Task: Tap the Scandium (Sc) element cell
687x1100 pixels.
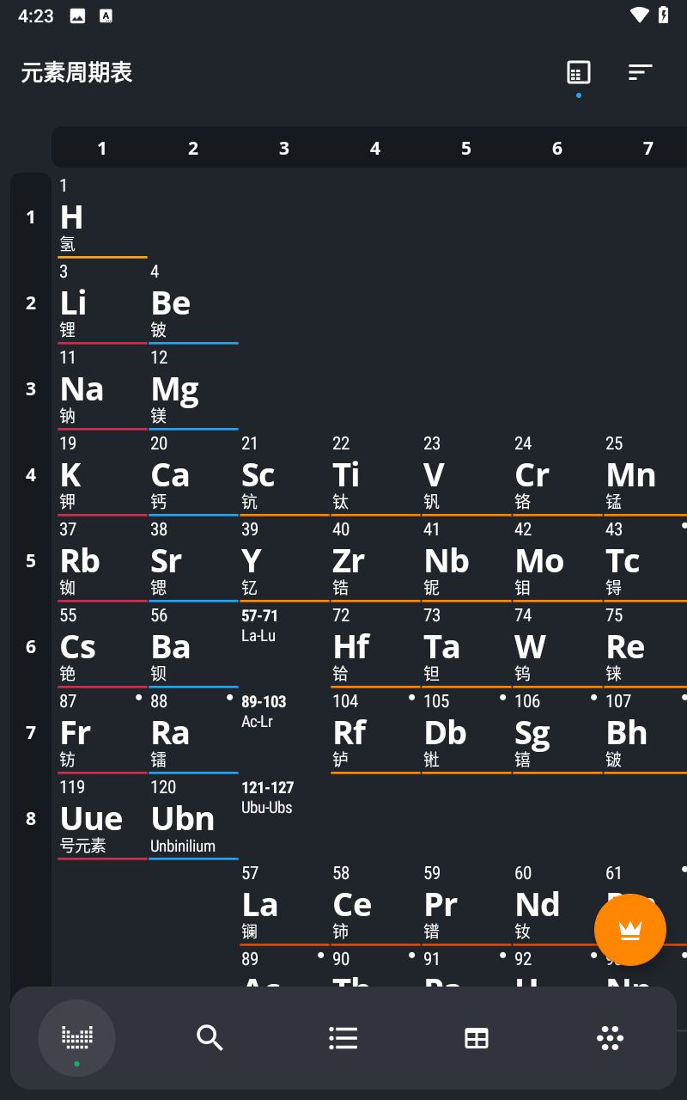Action: [x=283, y=474]
